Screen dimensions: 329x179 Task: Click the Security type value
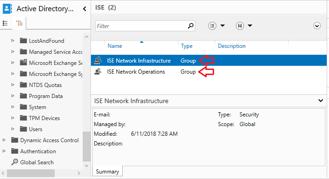pos(249,115)
